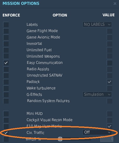Open the Labels dropdown showing NO LABELS
This screenshot has width=119, height=143.
tap(97, 24)
